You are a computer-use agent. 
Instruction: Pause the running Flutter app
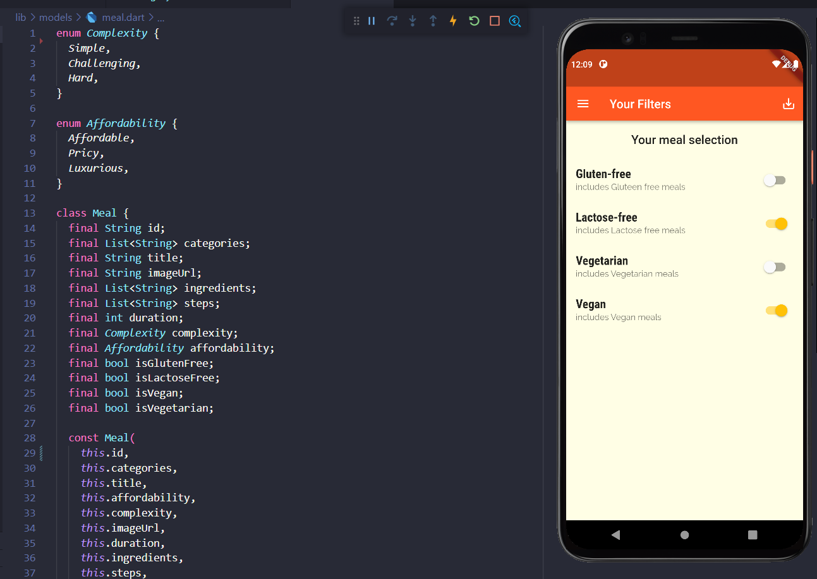coord(372,21)
